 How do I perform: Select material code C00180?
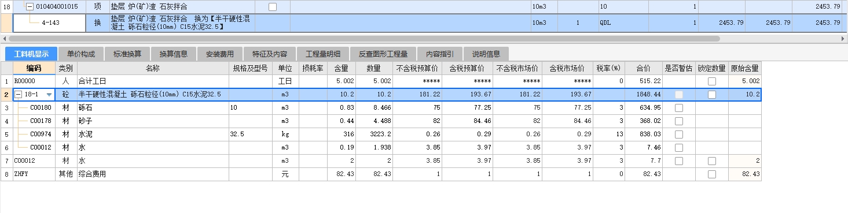click(41, 108)
